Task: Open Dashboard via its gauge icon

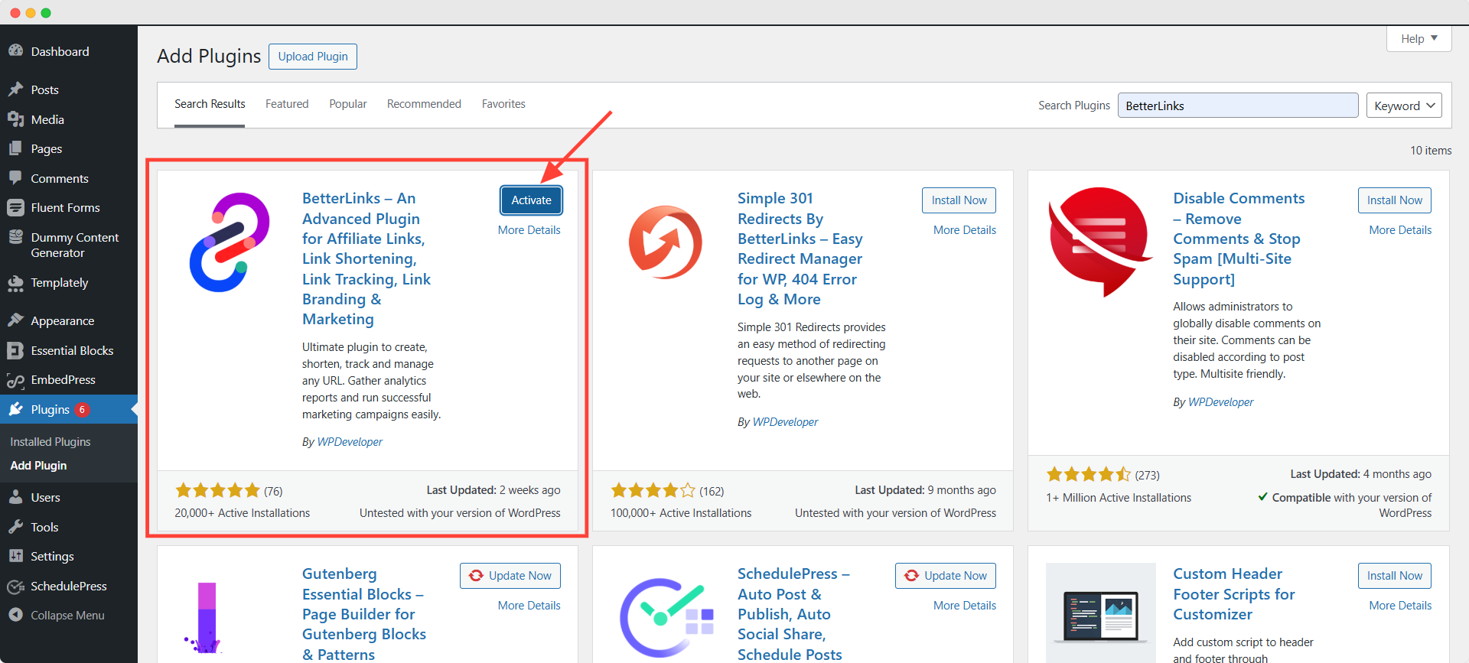Action: (x=15, y=51)
